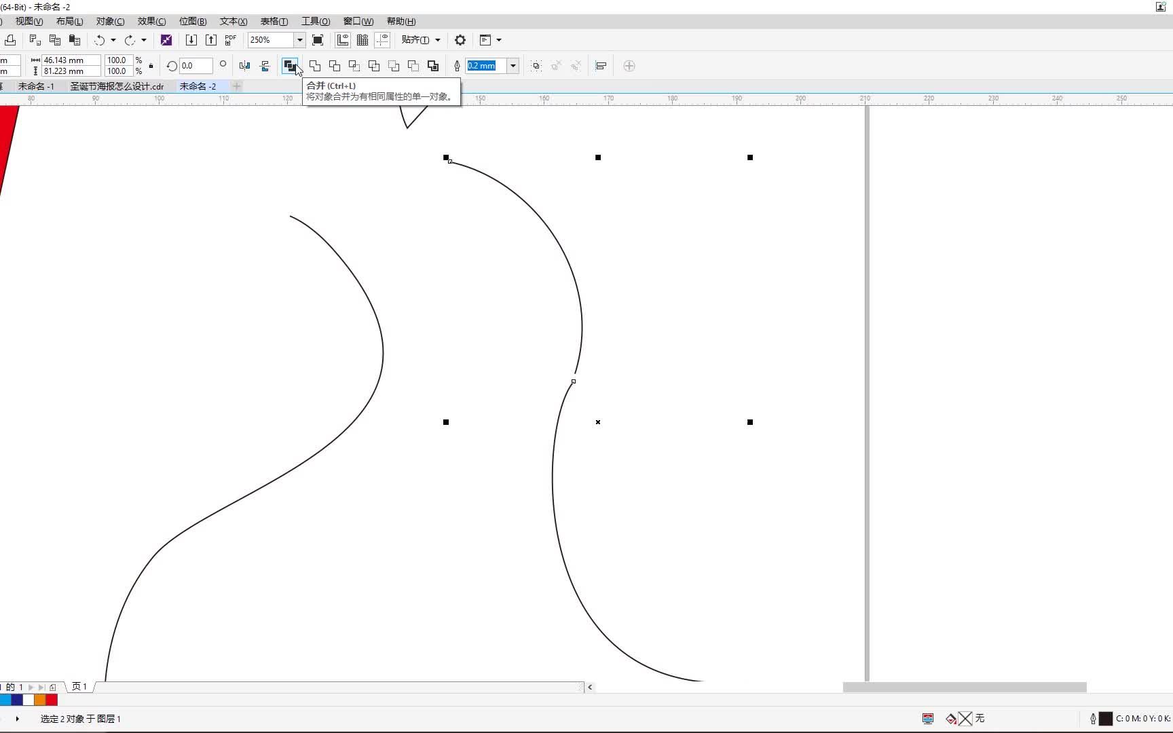Open the redo history dropdown arrow
The image size is (1173, 733).
pos(144,40)
